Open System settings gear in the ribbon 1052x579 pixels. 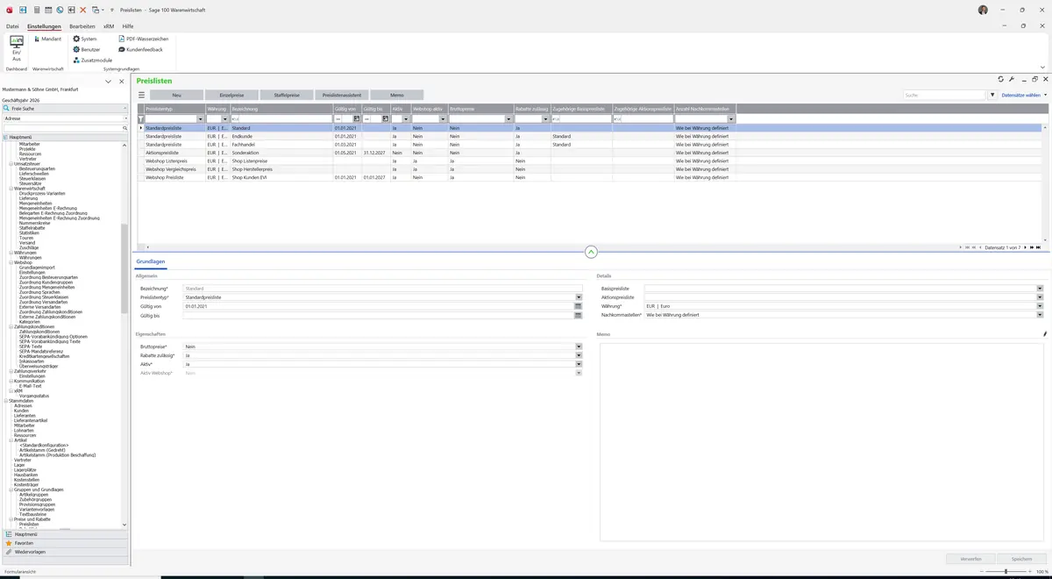85,39
